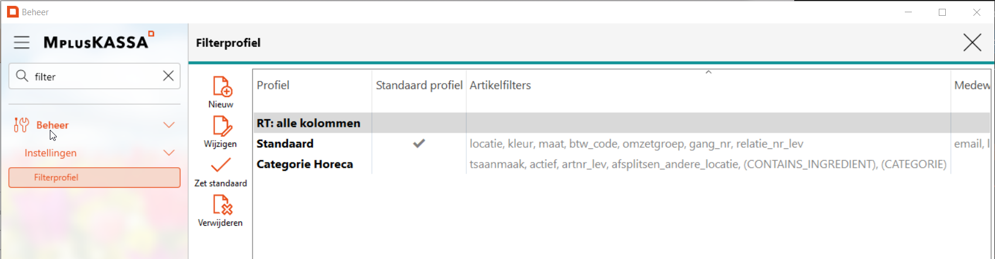Click the Profiel column header

(x=273, y=85)
